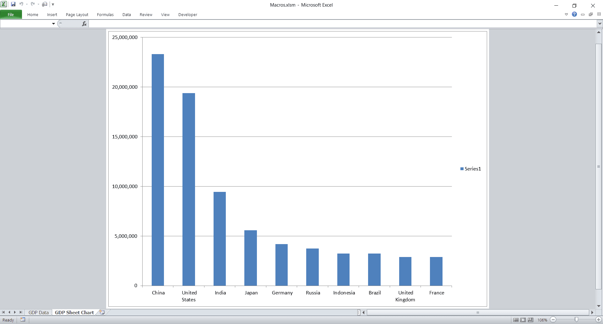Select the China bar in chart
This screenshot has height=324, width=603.
158,170
